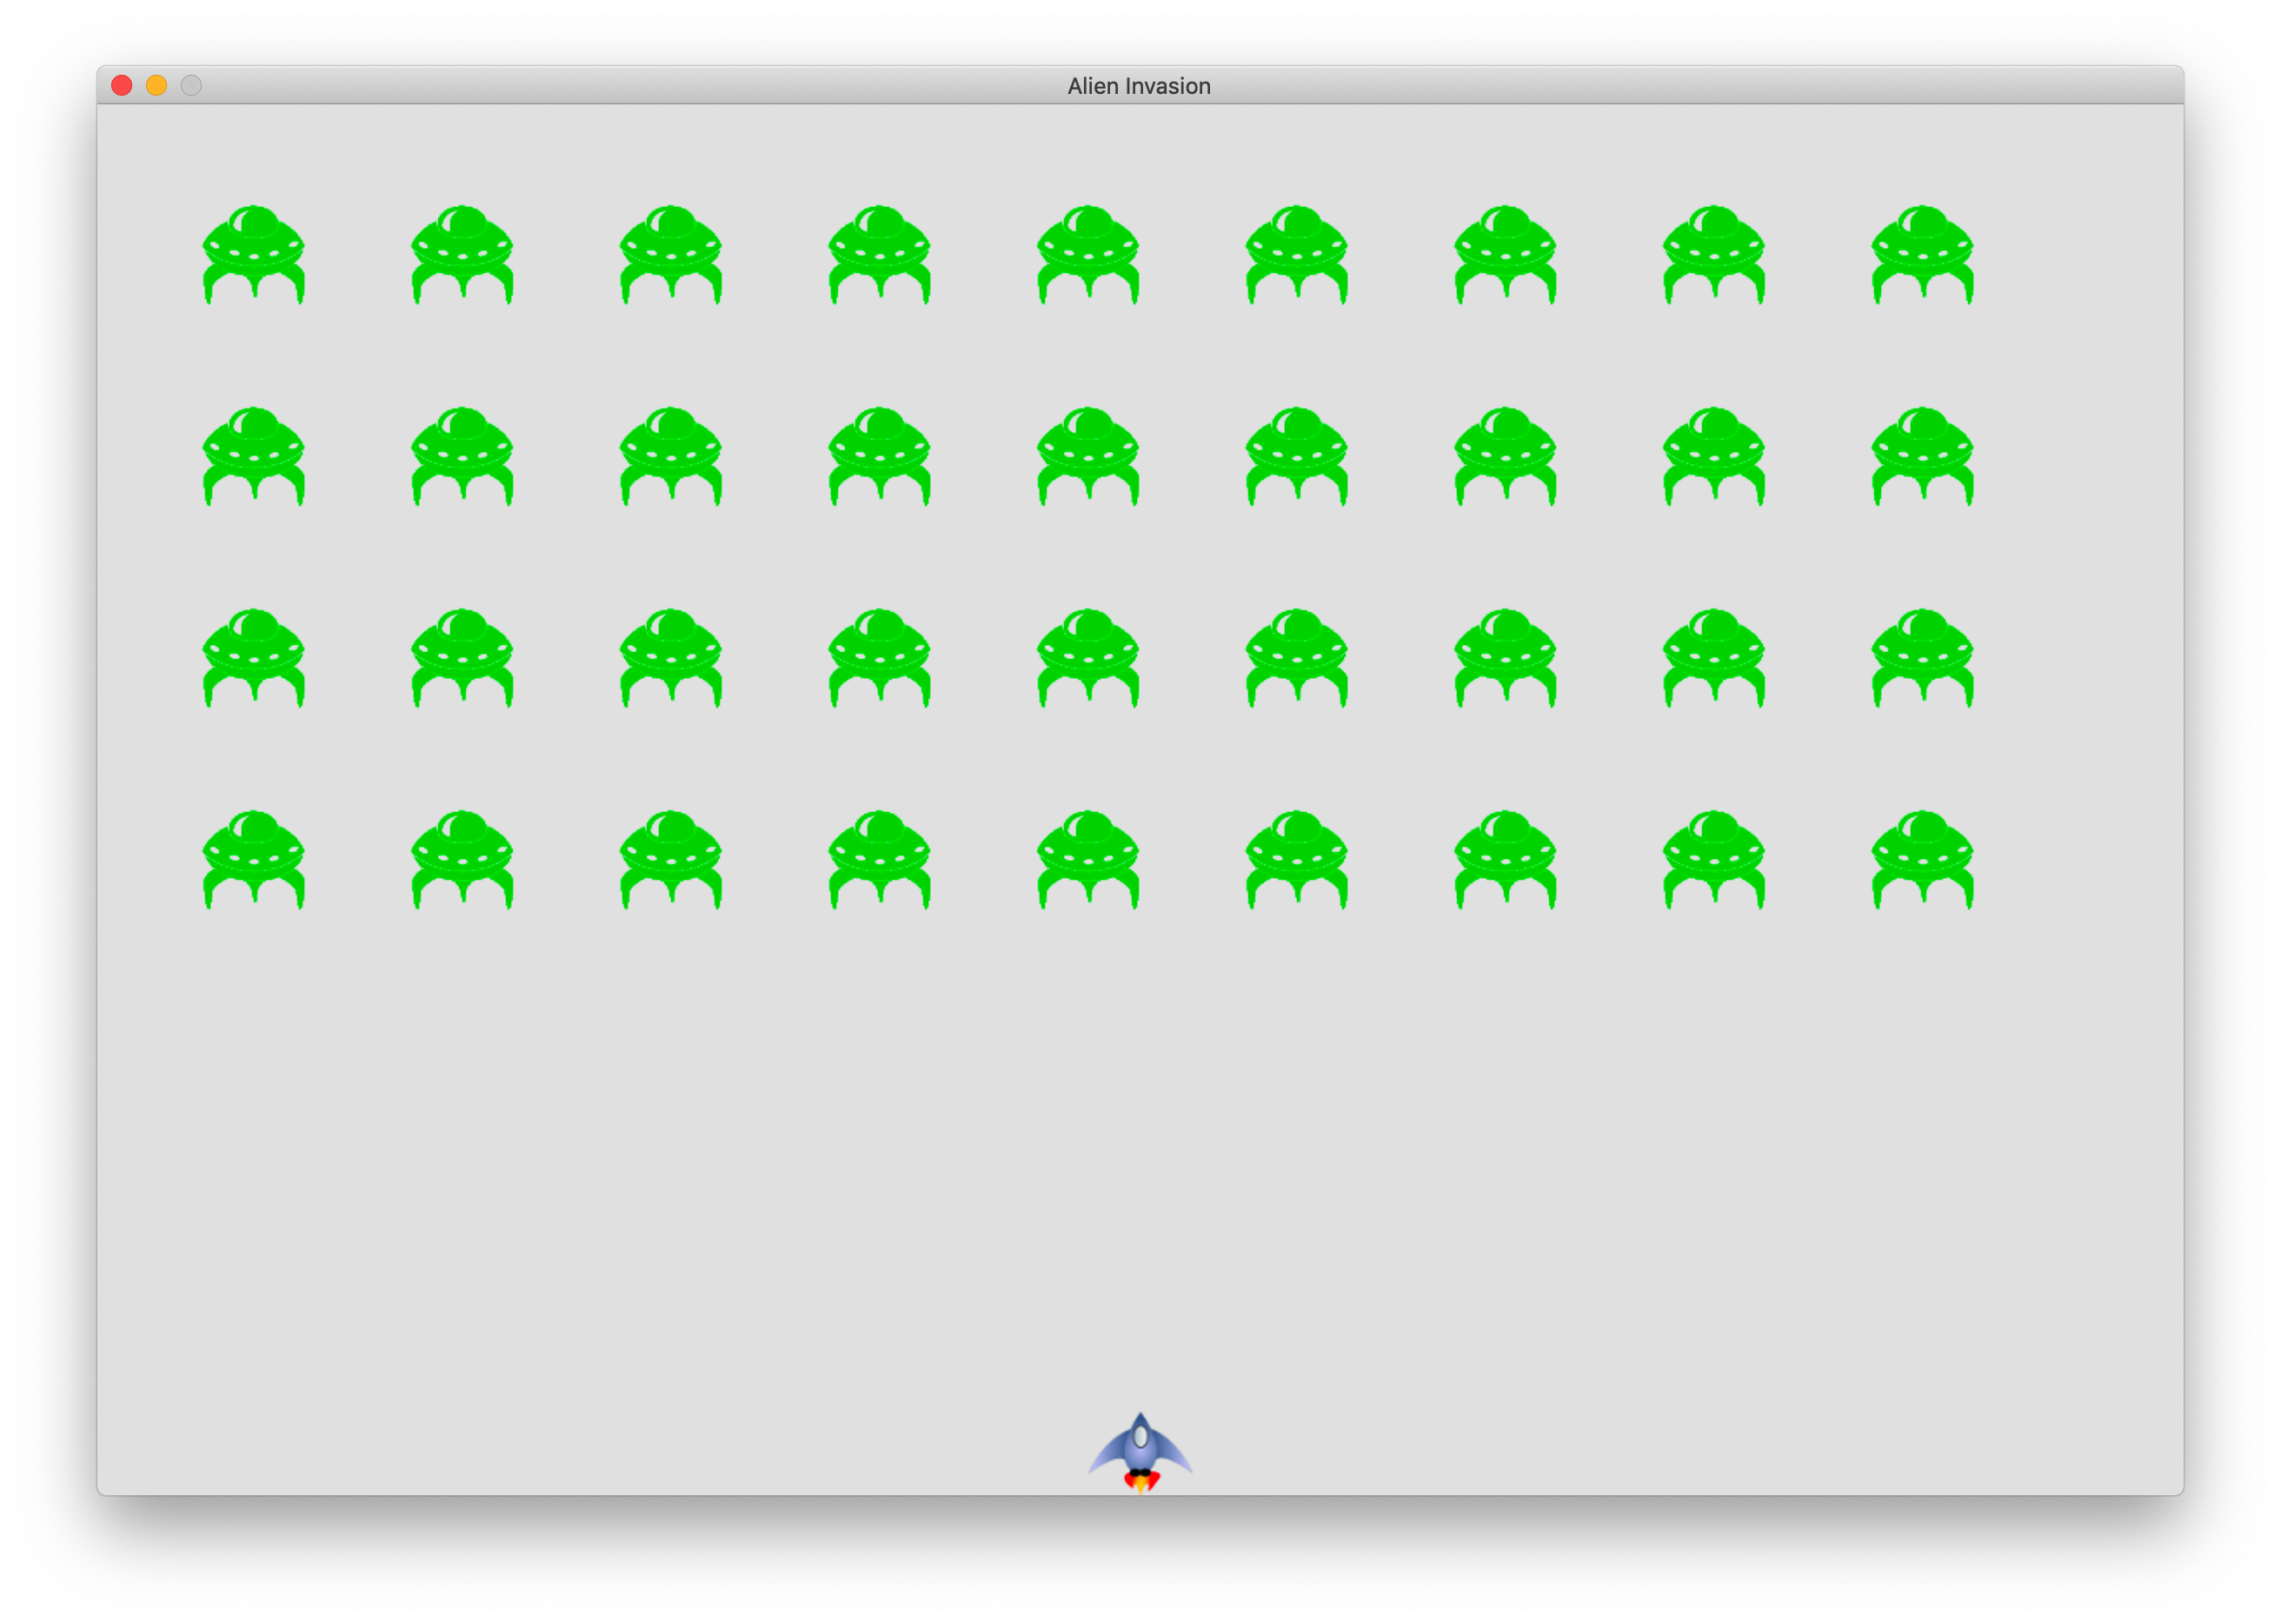Click the first alien in the second row
2281x1624 pixels.
254,456
